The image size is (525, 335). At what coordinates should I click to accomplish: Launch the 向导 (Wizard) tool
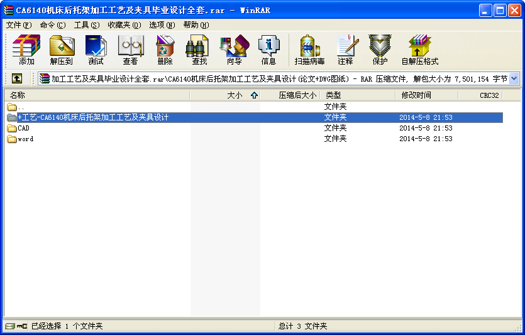tap(234, 50)
